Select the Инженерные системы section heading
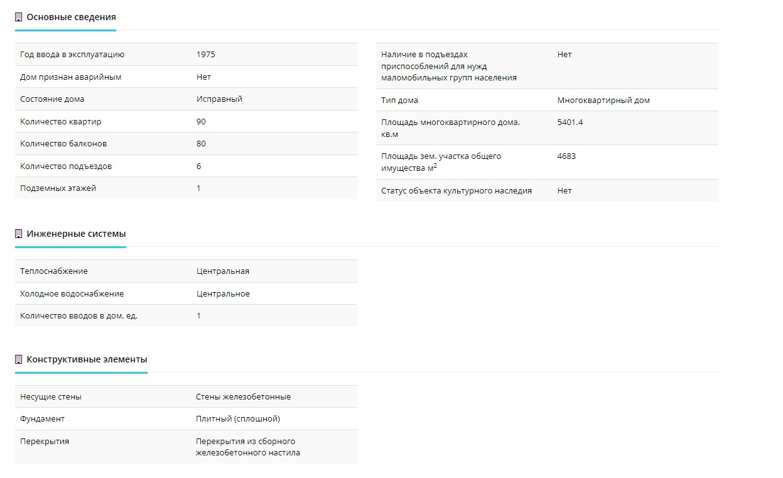Viewport: 783px width, 478px height. point(76,234)
